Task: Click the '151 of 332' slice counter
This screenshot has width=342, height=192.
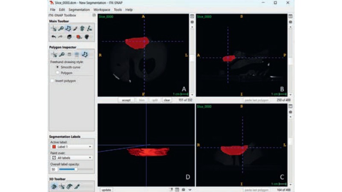Action: pyautogui.click(x=185, y=100)
